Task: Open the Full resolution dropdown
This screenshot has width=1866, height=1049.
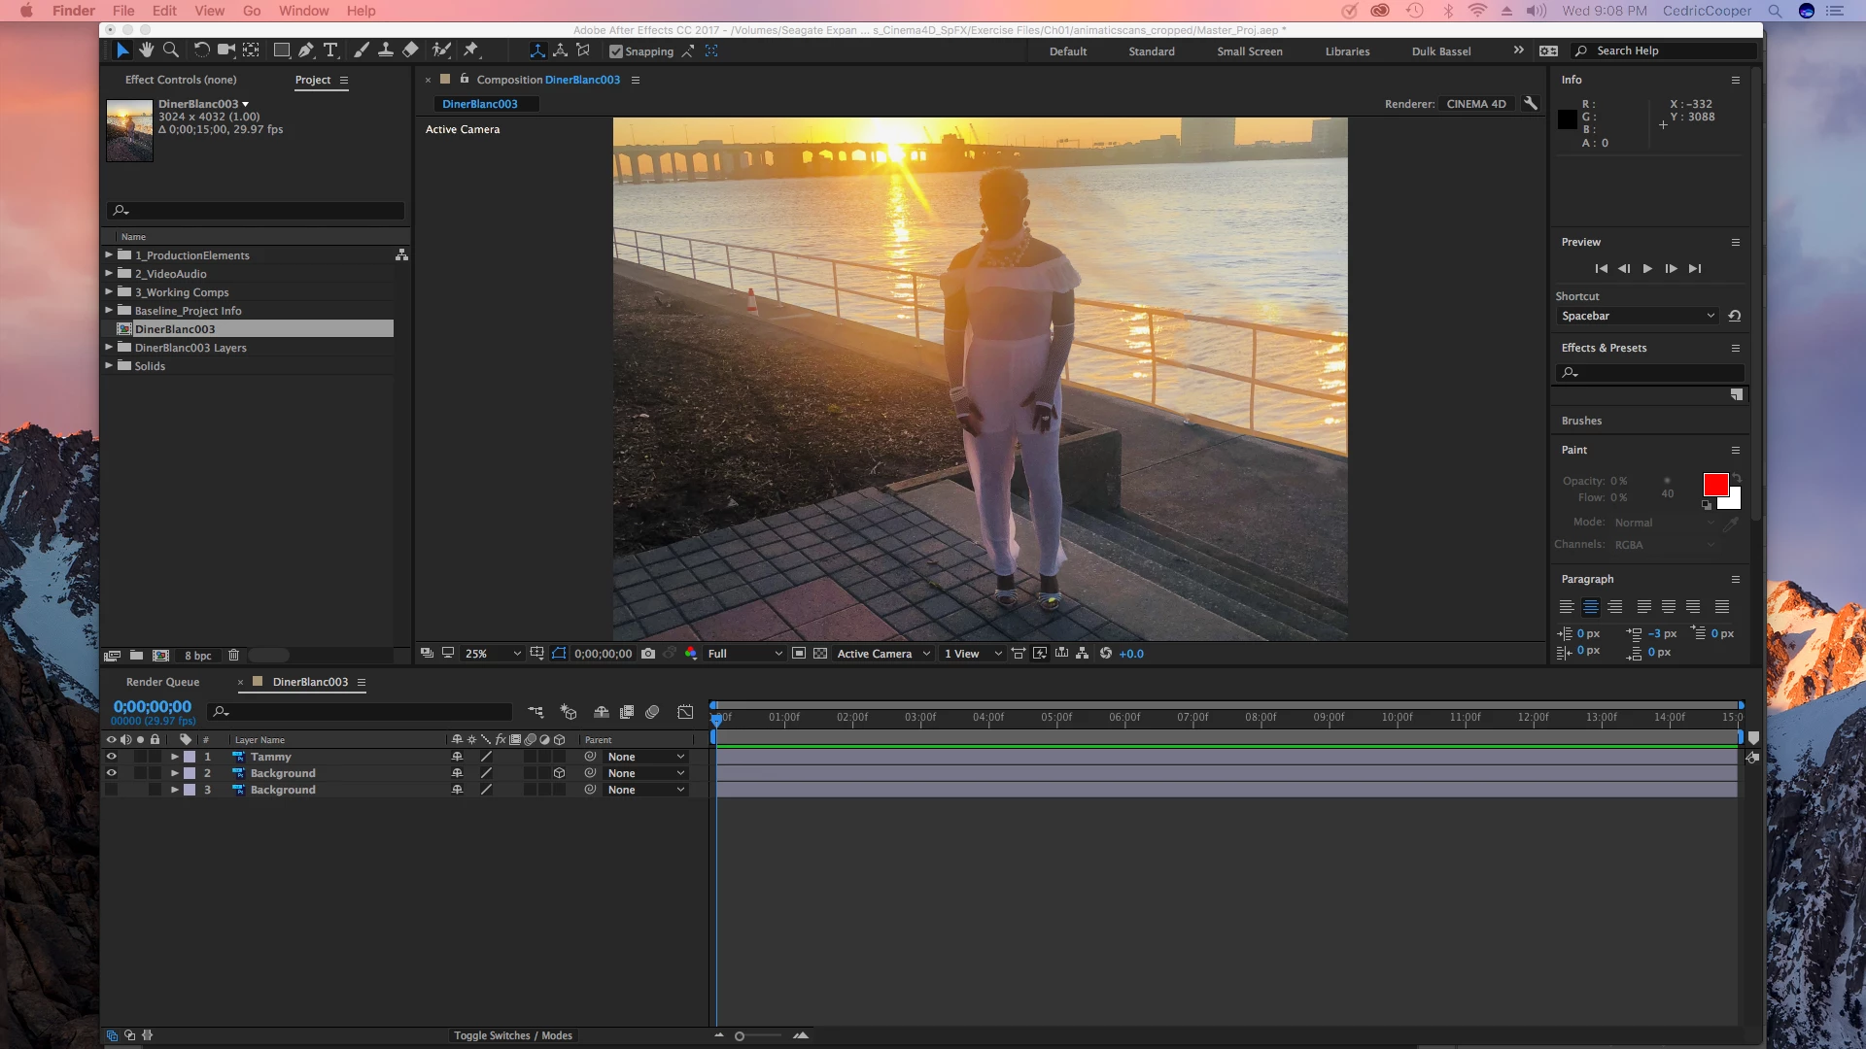Action: pyautogui.click(x=744, y=654)
